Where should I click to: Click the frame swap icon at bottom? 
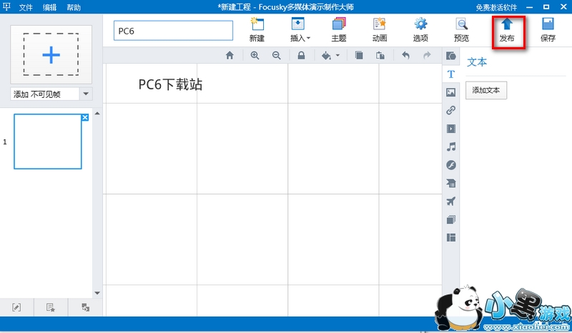click(x=85, y=307)
